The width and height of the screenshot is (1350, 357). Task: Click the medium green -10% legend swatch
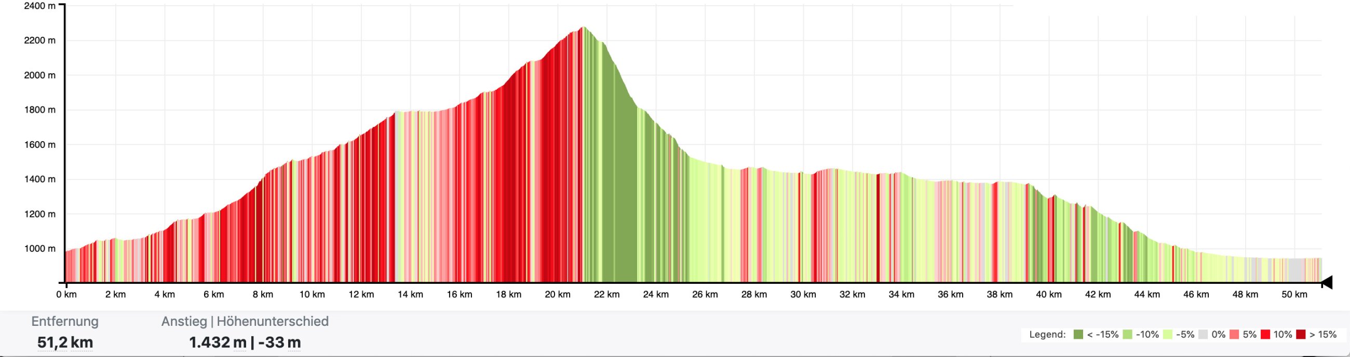(x=1127, y=335)
